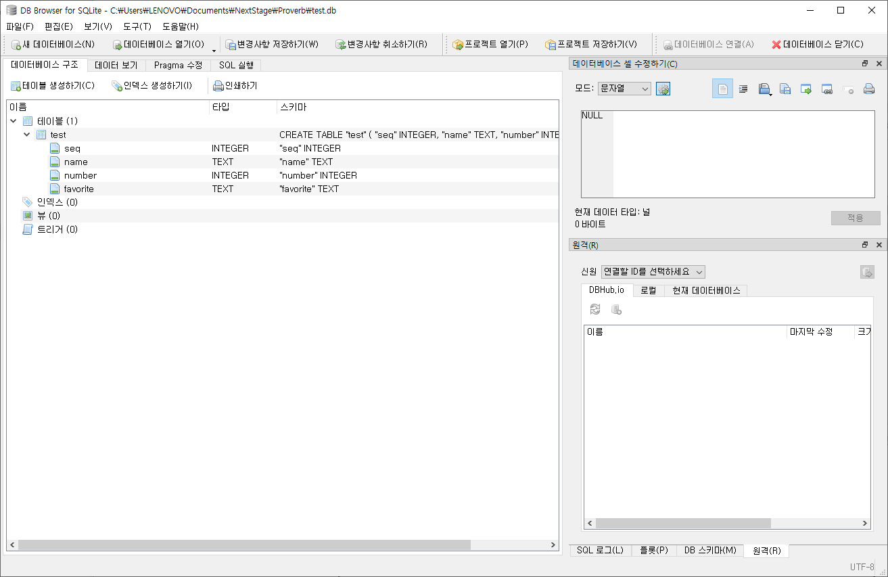Collapse the 테이블 (1) tree node
This screenshot has width=888, height=577.
(14, 121)
